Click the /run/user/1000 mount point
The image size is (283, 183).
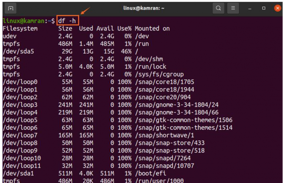point(160,181)
